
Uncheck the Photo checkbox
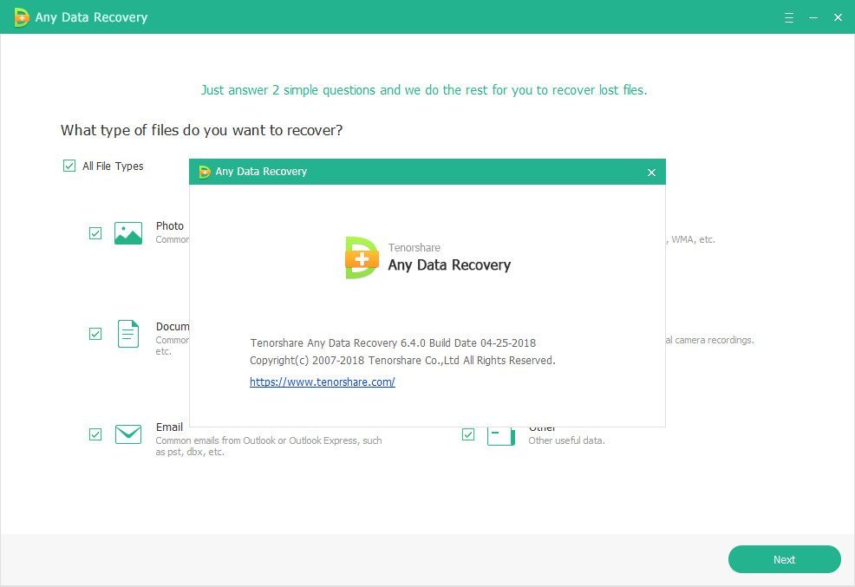pos(95,233)
